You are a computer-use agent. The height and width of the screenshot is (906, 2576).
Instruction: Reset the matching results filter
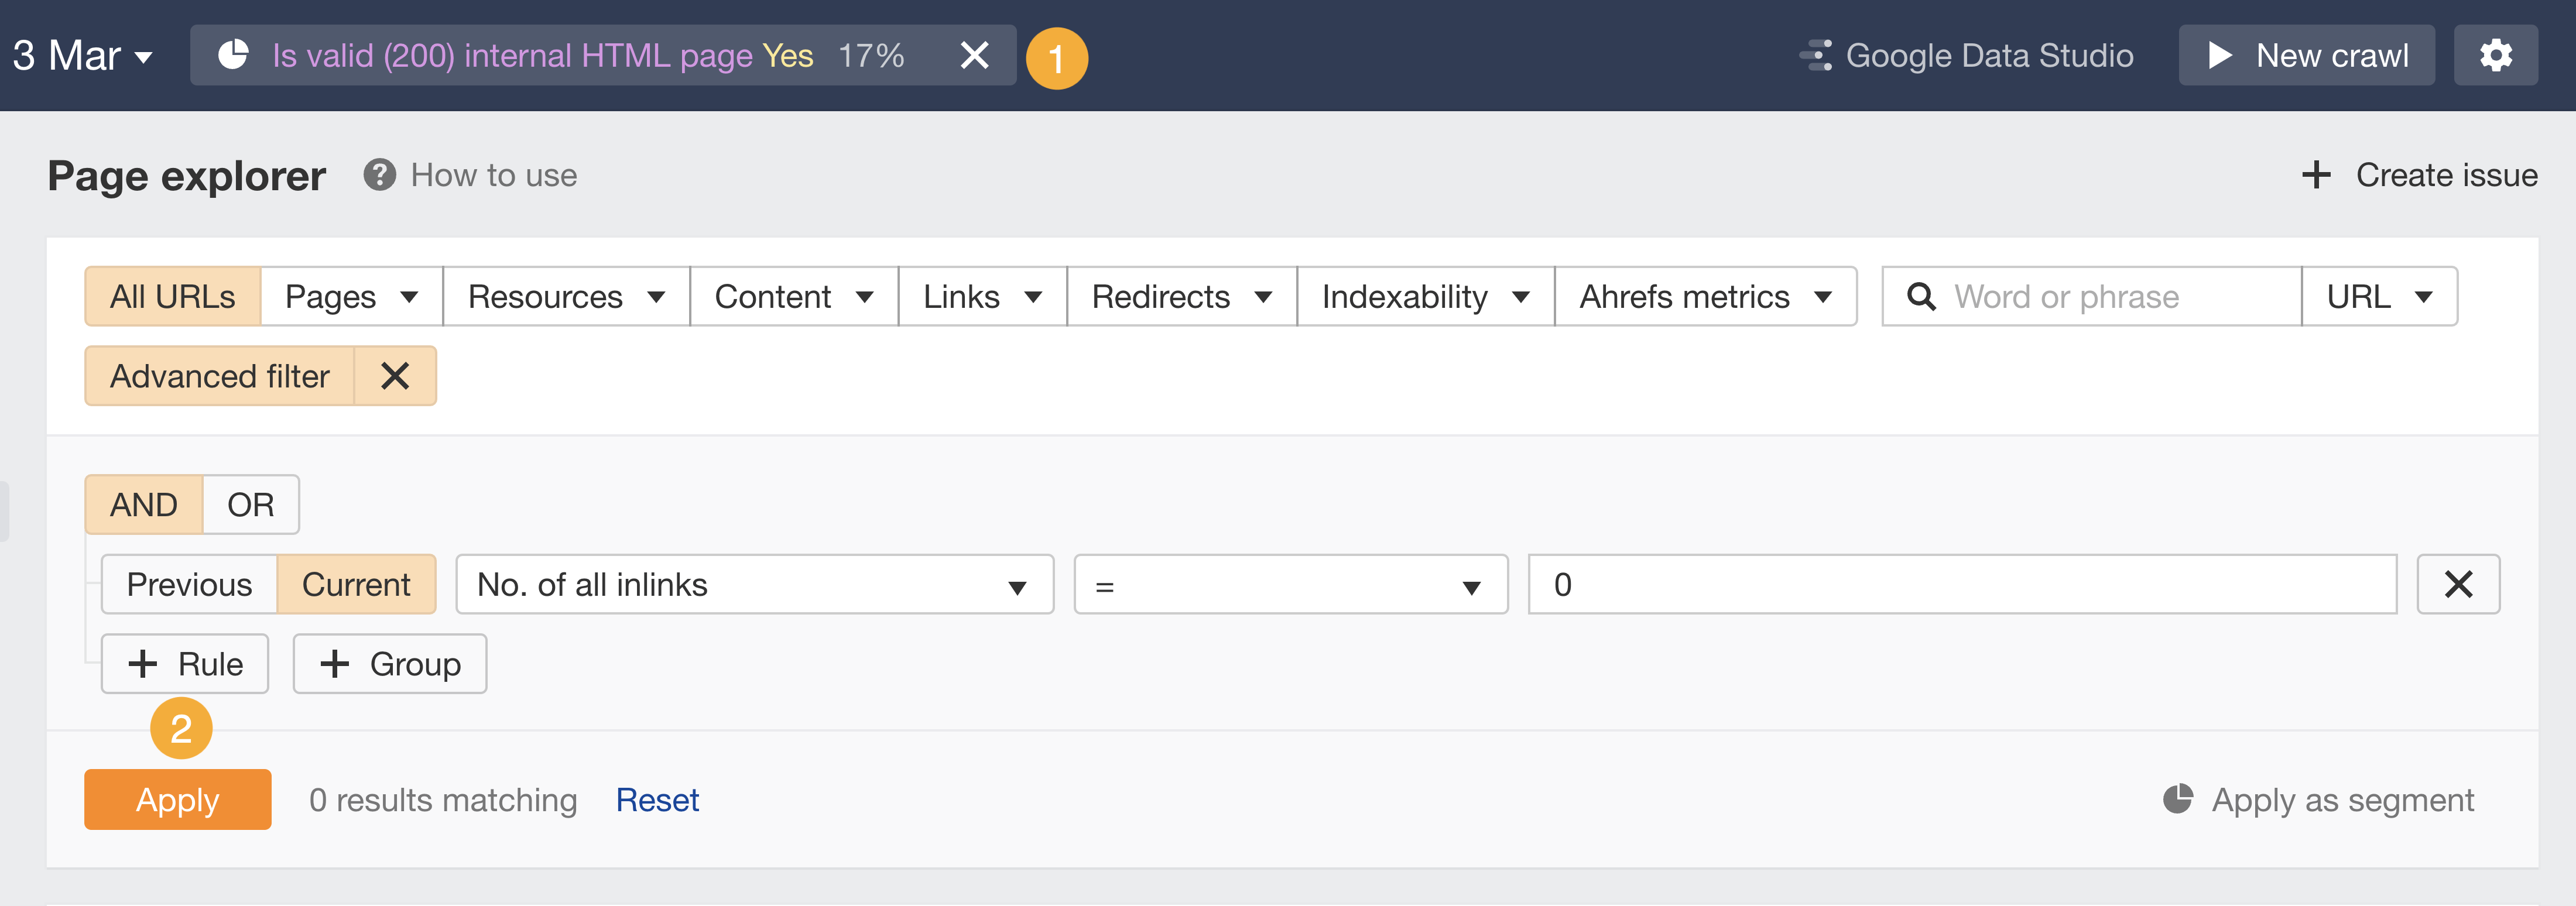click(x=657, y=799)
